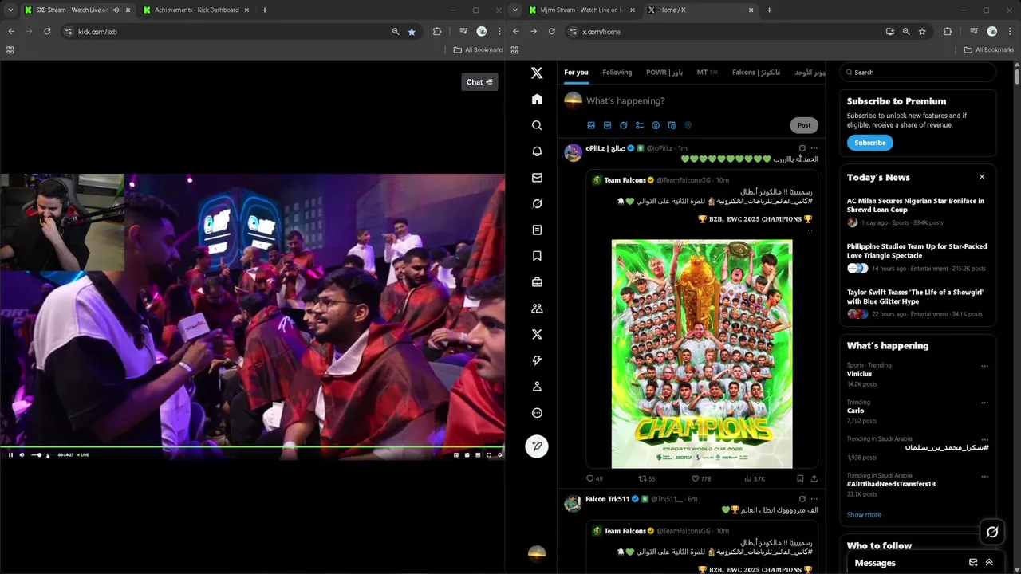Open options for Vinicius trend
The height and width of the screenshot is (574, 1021).
tap(984, 366)
